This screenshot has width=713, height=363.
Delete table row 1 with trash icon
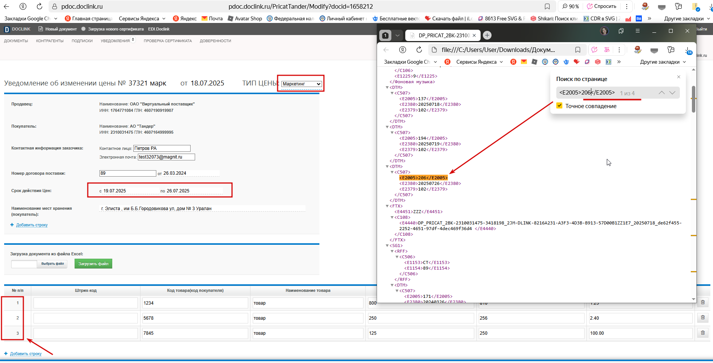pos(702,302)
